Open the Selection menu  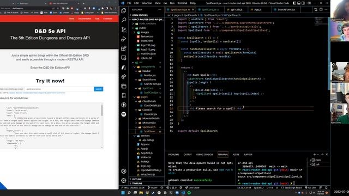(x=147, y=3)
